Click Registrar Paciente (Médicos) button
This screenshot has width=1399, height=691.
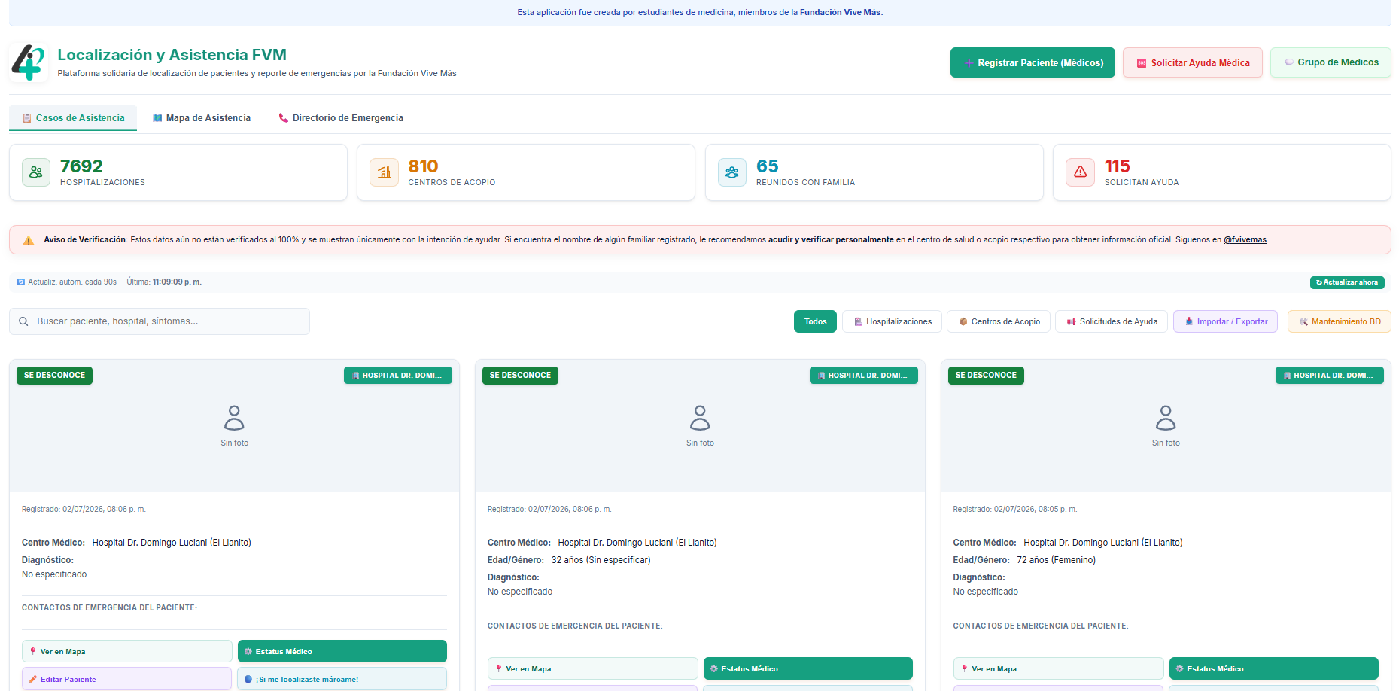pyautogui.click(x=1033, y=62)
